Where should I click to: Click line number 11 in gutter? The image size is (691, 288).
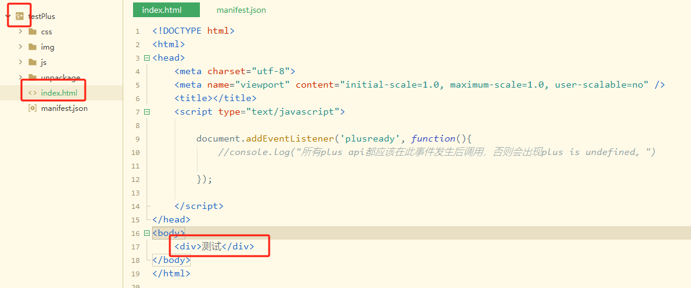136,166
